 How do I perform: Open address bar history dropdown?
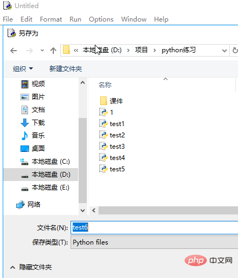(225, 51)
